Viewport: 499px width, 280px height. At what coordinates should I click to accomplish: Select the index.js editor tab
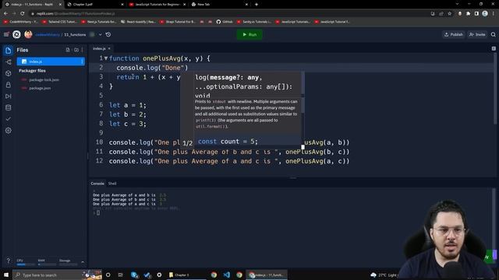[x=99, y=48]
